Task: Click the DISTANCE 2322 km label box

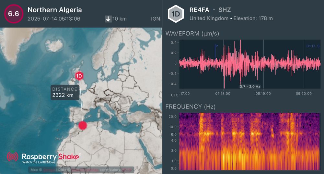Action: click(65, 92)
